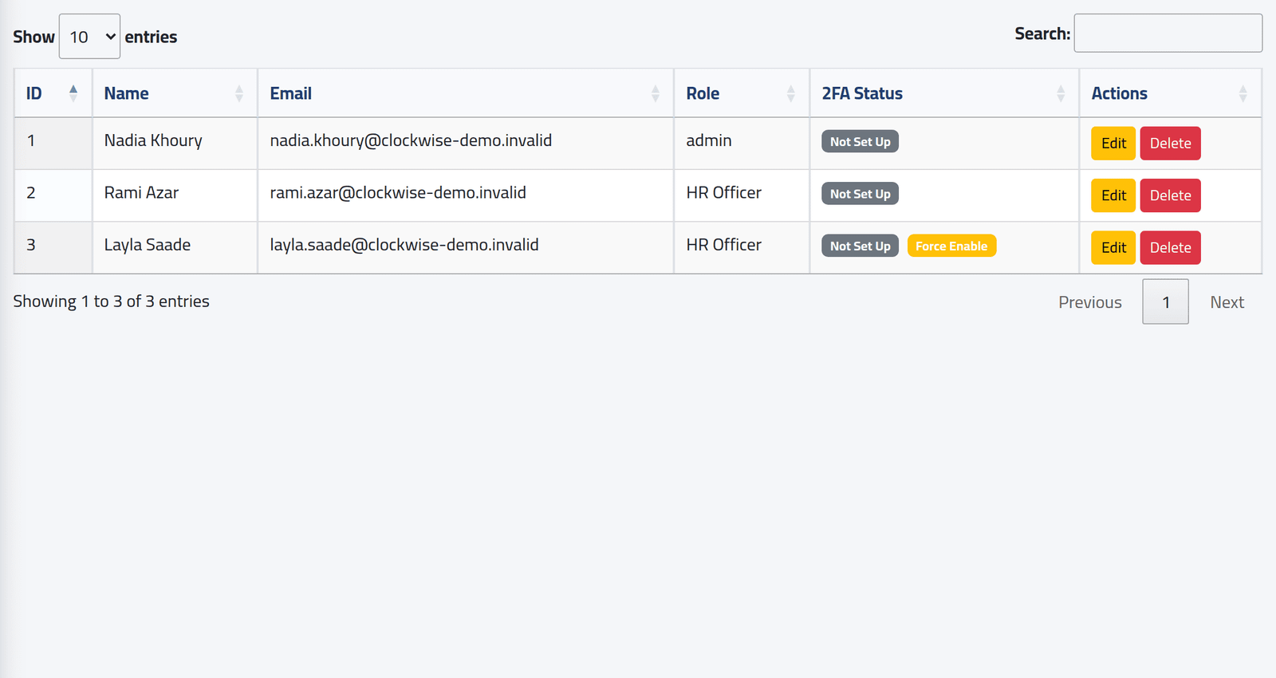Select email nadia.khoury@clockwise-demo.invalid
The height and width of the screenshot is (678, 1276).
click(411, 140)
